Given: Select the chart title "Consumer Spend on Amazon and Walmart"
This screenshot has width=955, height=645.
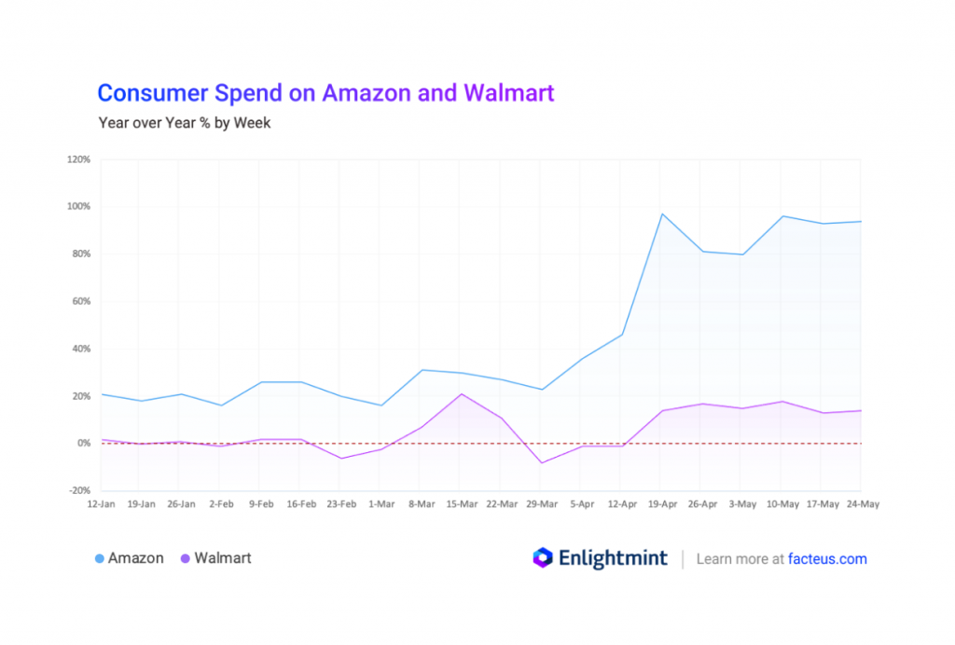Looking at the screenshot, I should click(326, 93).
